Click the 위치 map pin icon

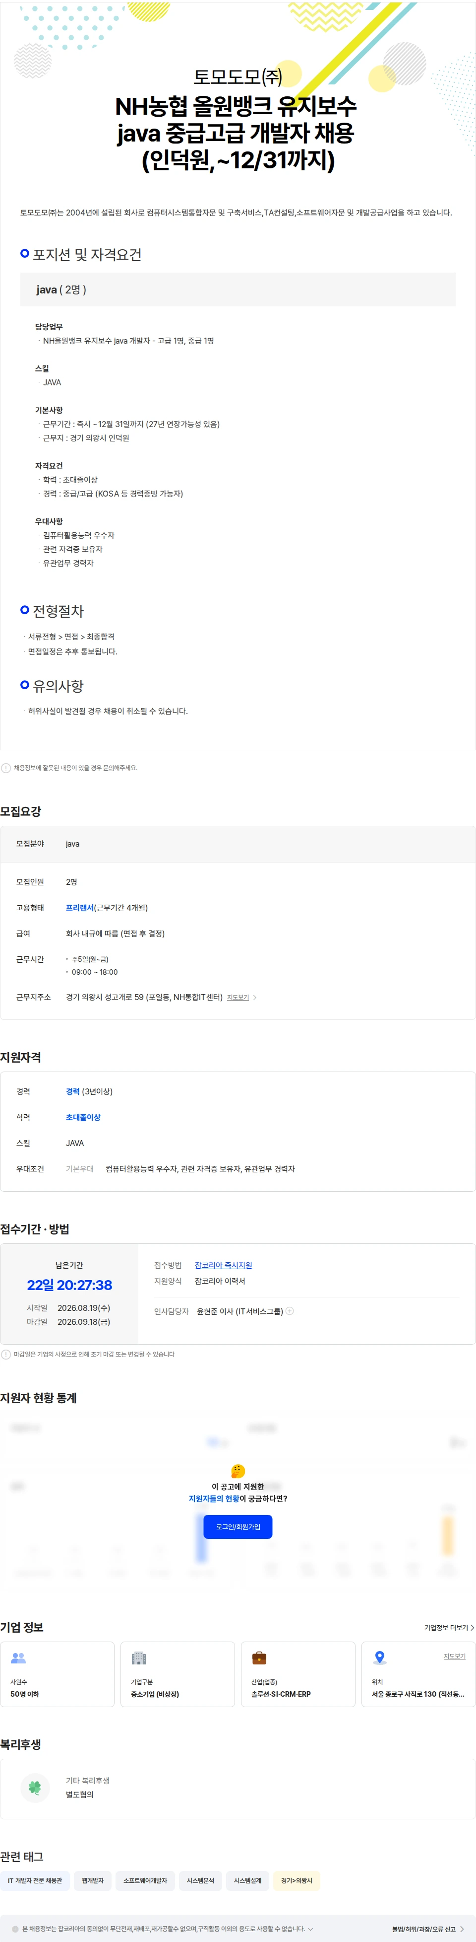pos(380,1658)
